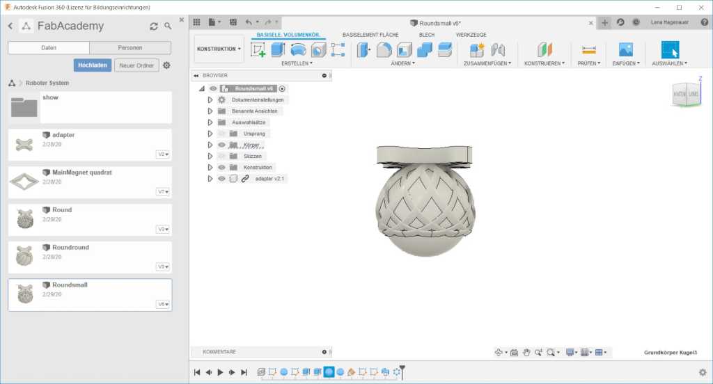Open the ZUSAMMENFÜGEN dropdown menu
Screen dimensions: 713x384
487,63
